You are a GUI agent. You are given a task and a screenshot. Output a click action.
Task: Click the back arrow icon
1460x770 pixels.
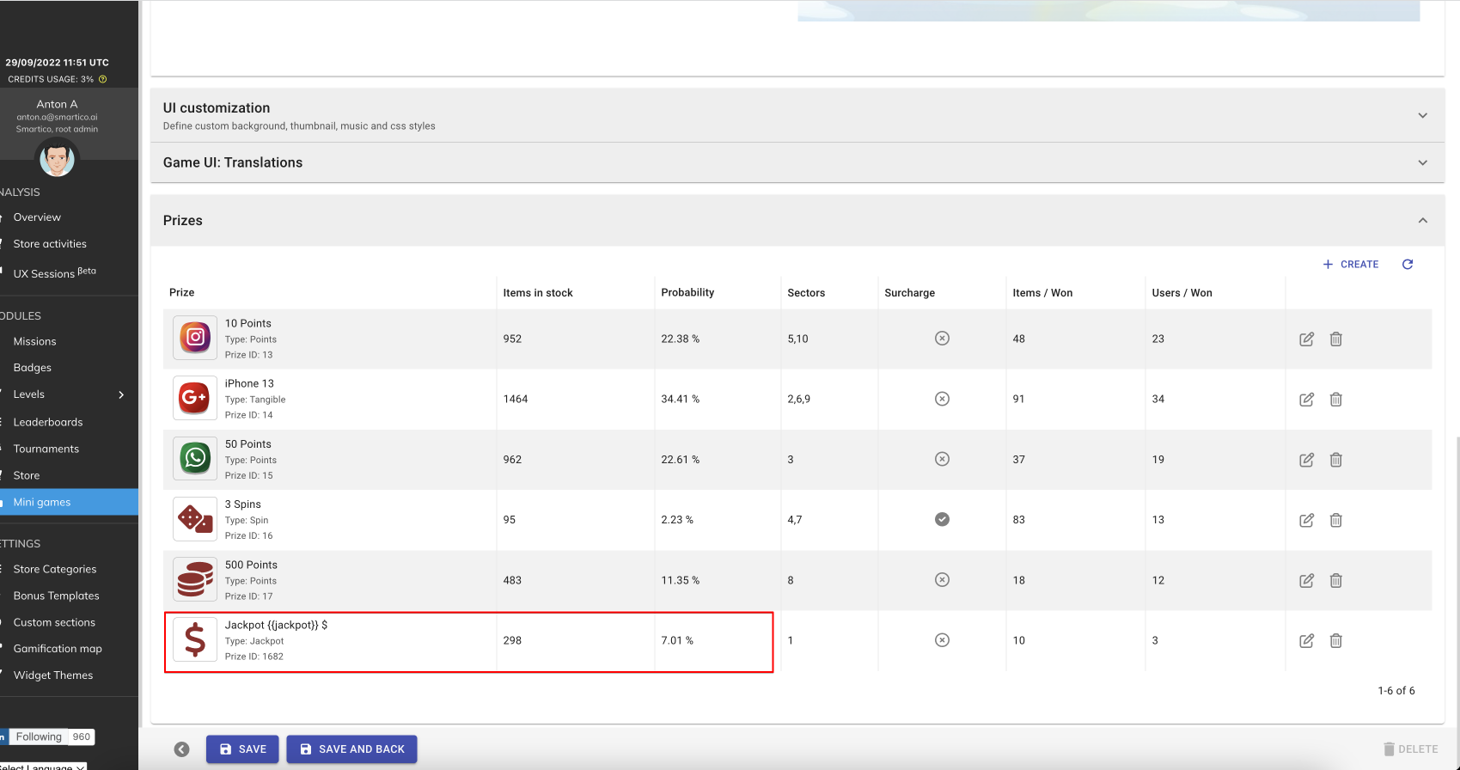pyautogui.click(x=182, y=749)
